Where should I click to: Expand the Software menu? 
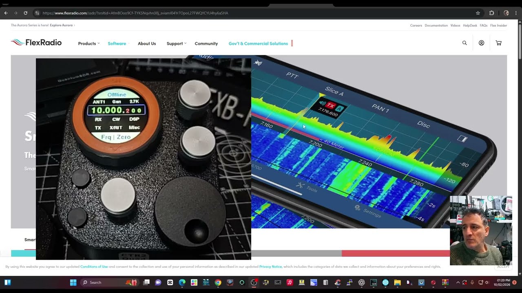click(118, 44)
